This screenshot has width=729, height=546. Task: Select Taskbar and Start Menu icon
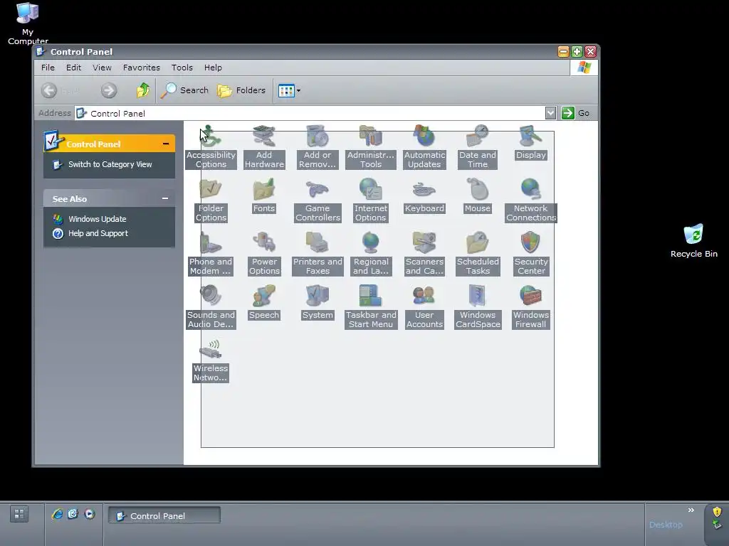click(x=370, y=307)
